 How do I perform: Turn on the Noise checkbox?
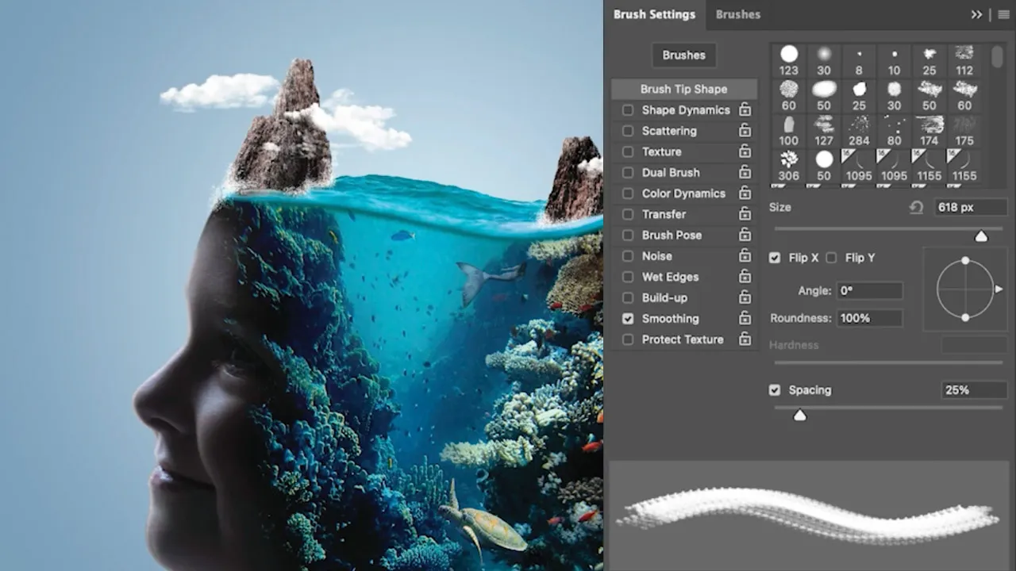[x=628, y=256]
